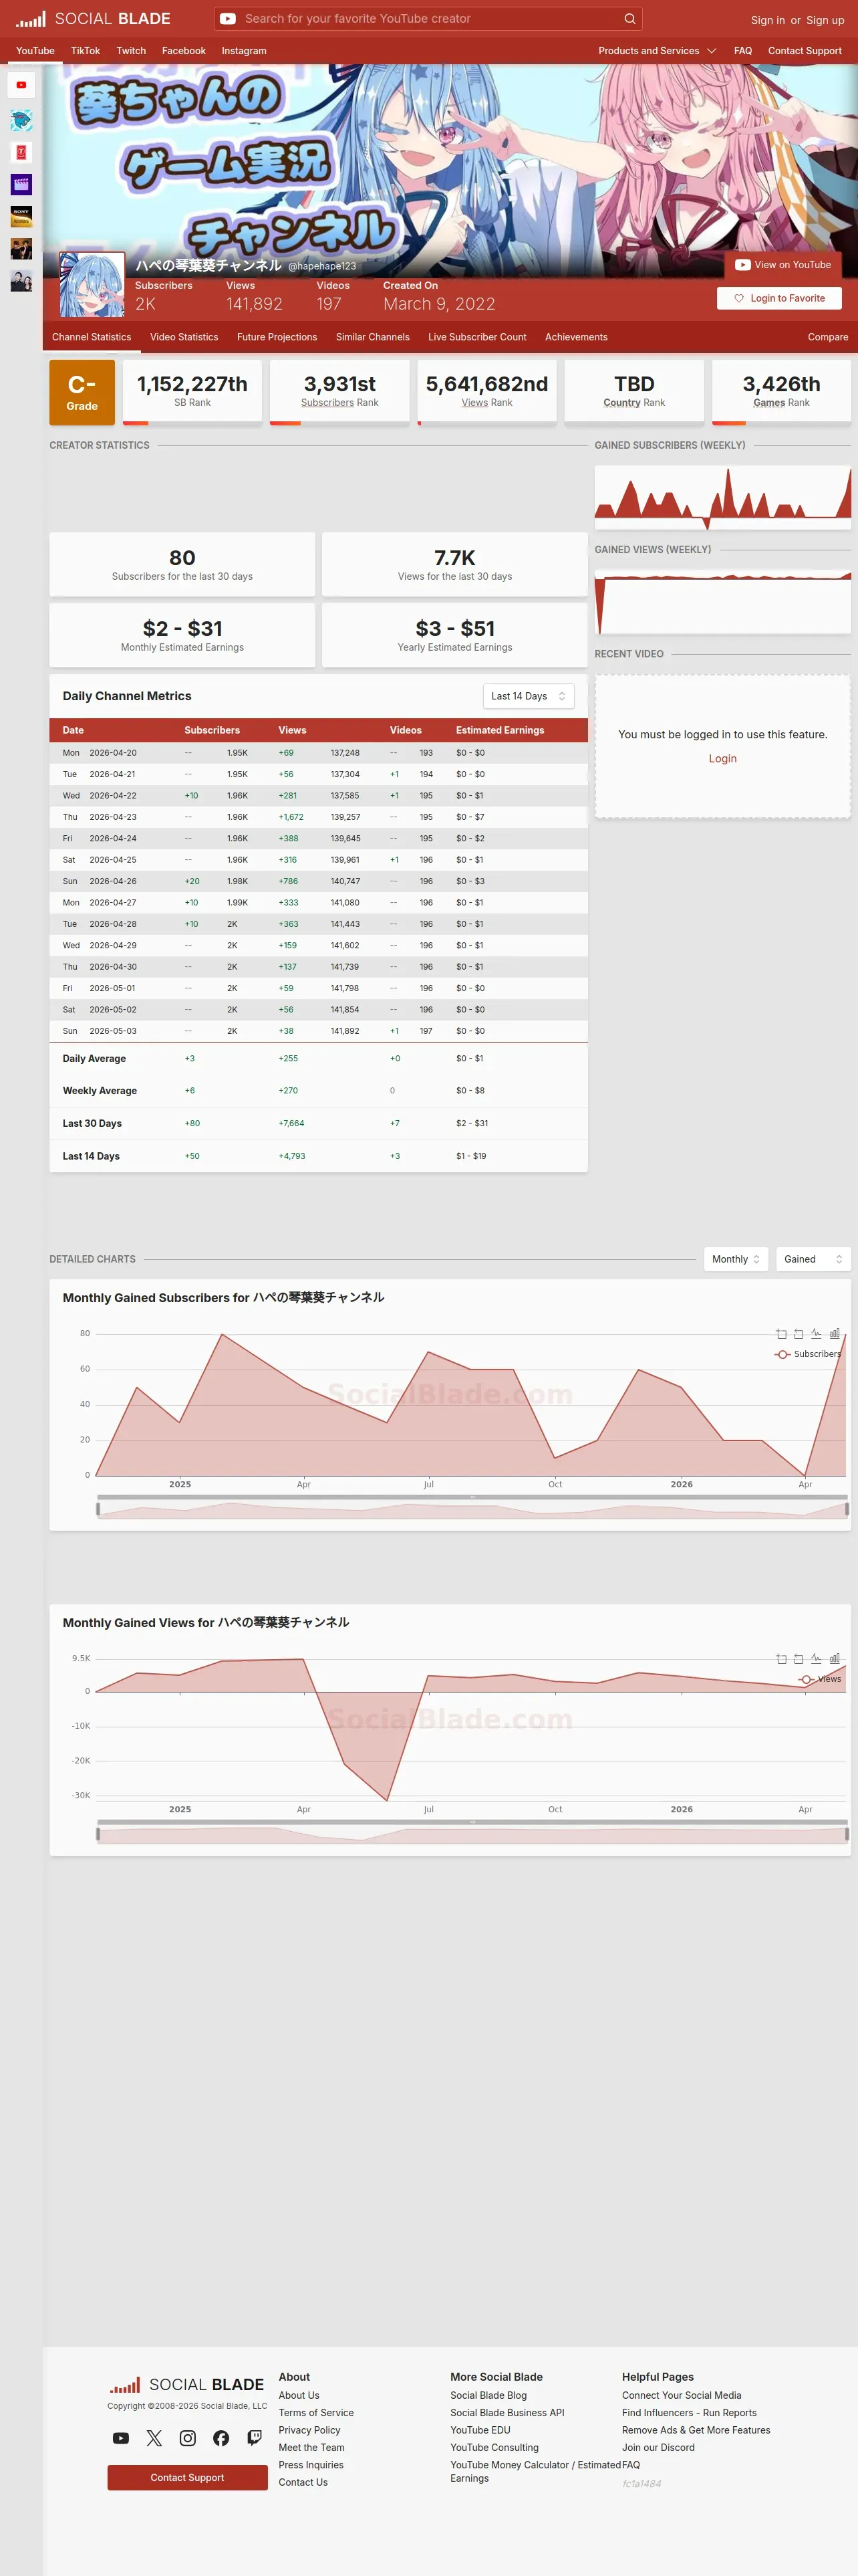Click the Login link under Recent Video
The width and height of the screenshot is (858, 2576).
click(x=723, y=759)
